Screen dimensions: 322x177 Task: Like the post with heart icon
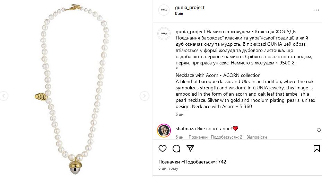163,149
